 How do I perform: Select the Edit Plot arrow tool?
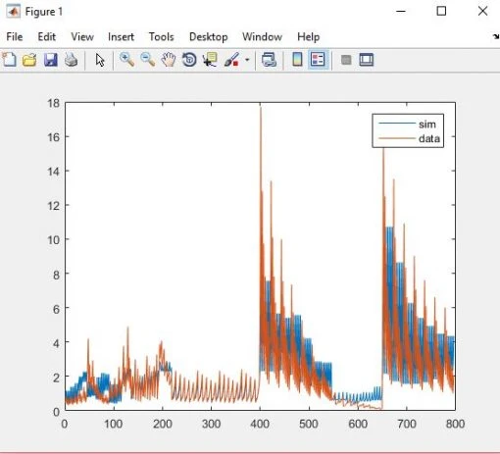[100, 60]
